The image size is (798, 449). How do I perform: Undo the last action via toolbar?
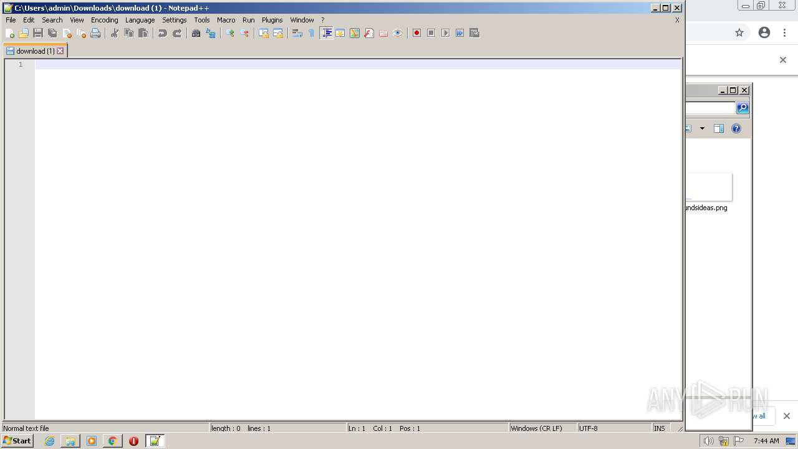(163, 33)
